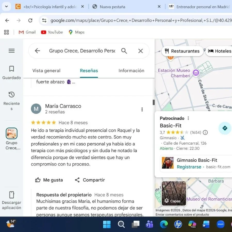This screenshot has height=232, width=232.
Task: Click the Grupo Crece search field
Action: click(x=82, y=51)
